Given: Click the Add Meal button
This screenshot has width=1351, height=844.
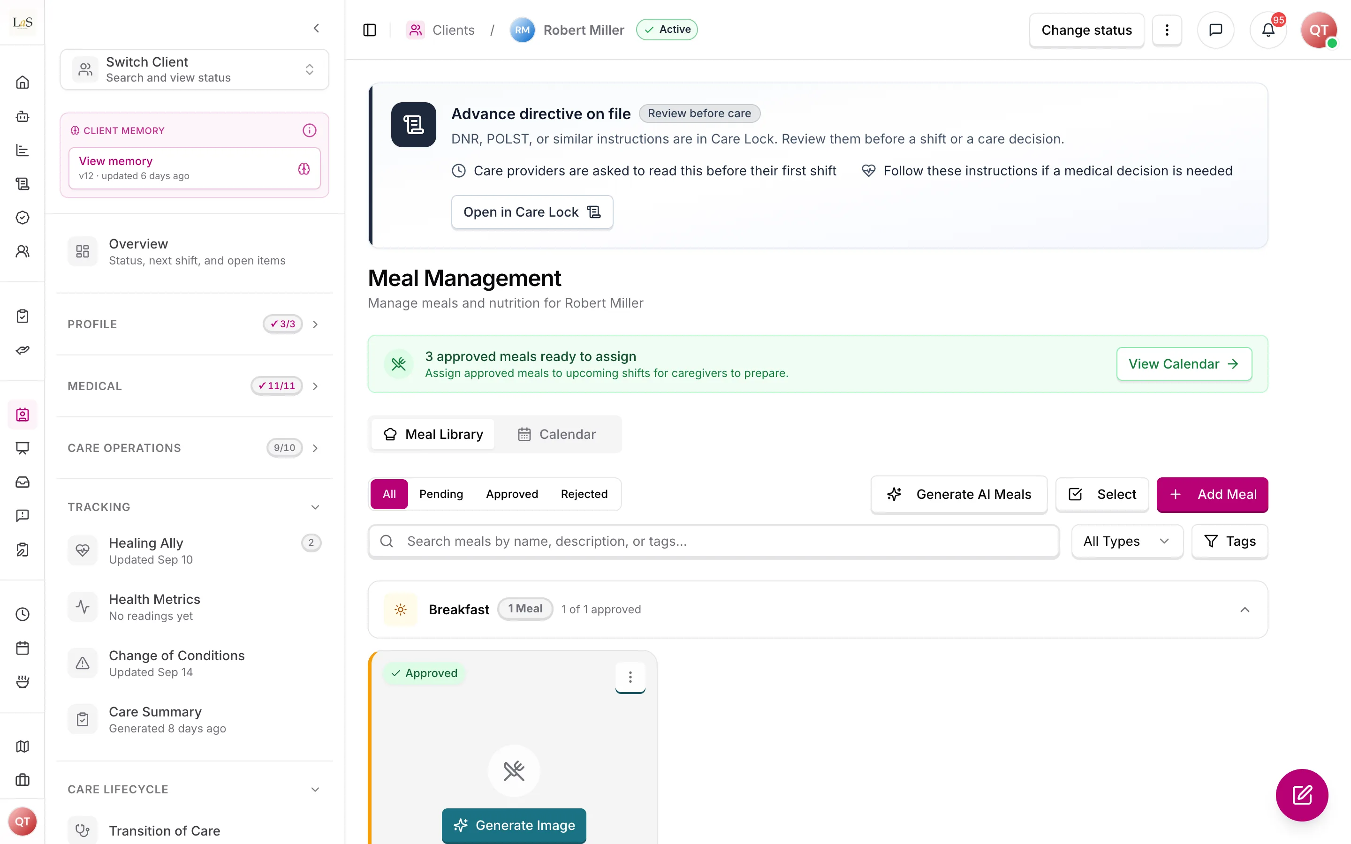Looking at the screenshot, I should (1212, 494).
